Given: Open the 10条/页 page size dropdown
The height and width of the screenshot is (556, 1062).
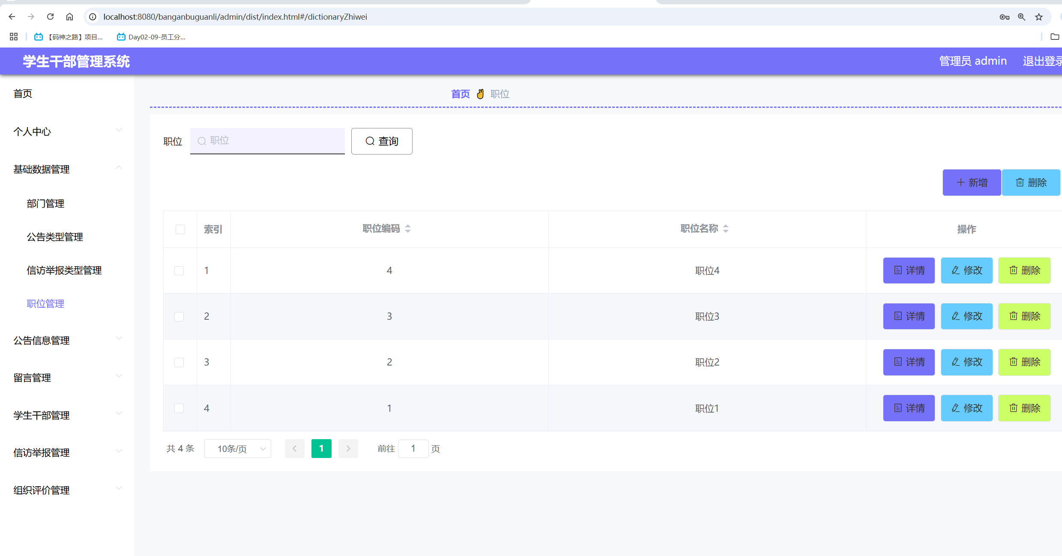Looking at the screenshot, I should click(237, 449).
